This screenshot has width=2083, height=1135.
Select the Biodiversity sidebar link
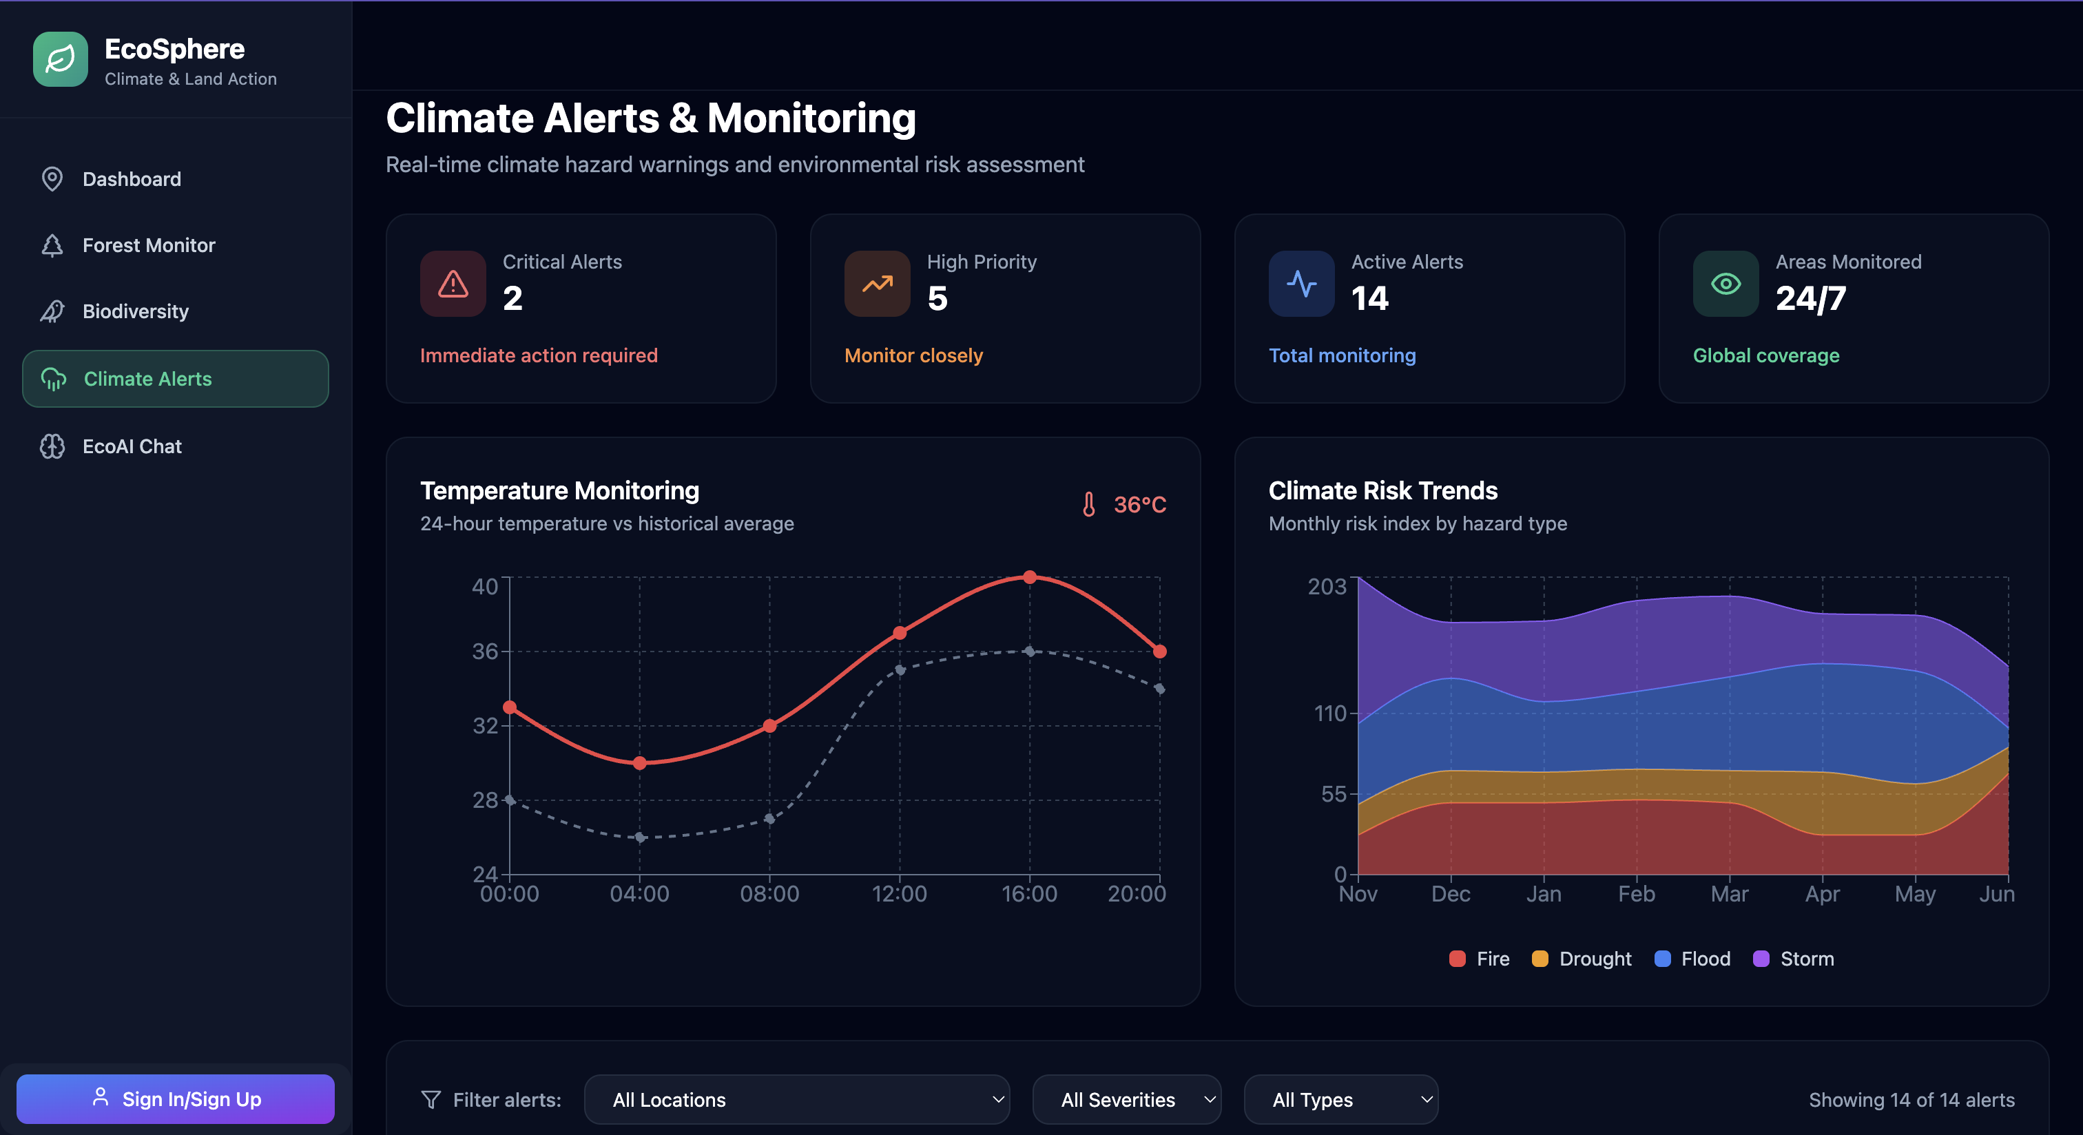[135, 311]
